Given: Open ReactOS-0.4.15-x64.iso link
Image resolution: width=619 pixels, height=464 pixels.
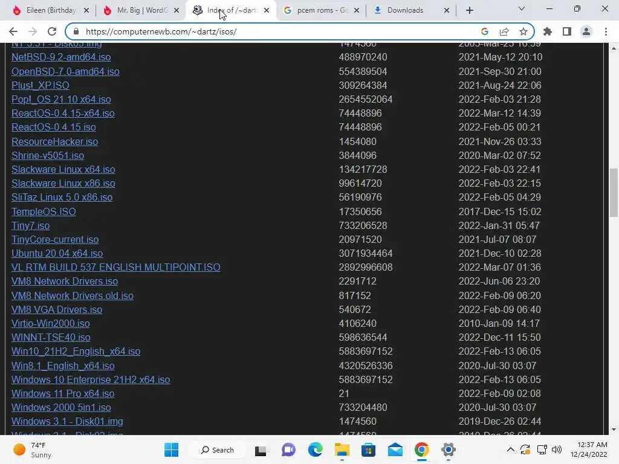Looking at the screenshot, I should [x=63, y=113].
